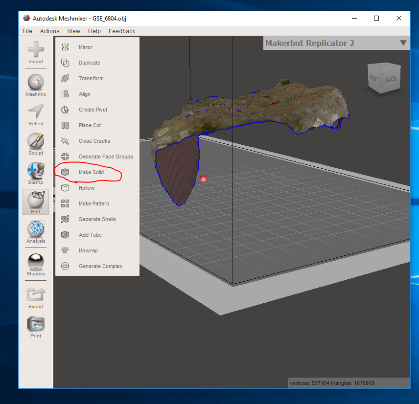Screen dimensions: 419x404
Task: Click the vertices and triangles status text
Action: coord(332,383)
